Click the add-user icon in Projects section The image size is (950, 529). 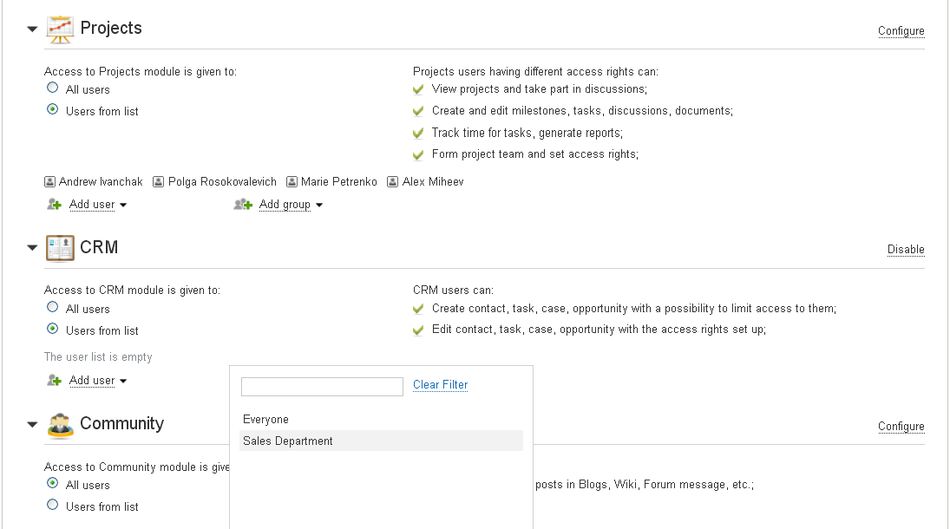[x=55, y=205]
